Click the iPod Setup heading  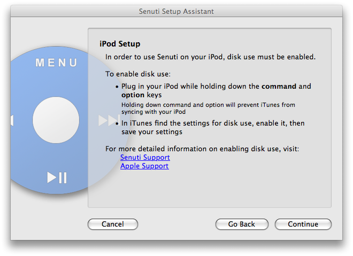pos(120,44)
